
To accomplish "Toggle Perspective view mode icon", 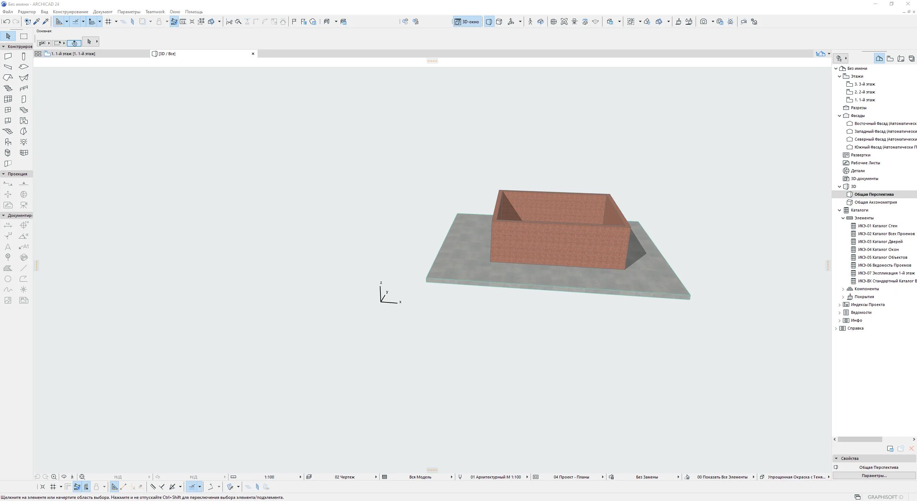I will 489,21.
